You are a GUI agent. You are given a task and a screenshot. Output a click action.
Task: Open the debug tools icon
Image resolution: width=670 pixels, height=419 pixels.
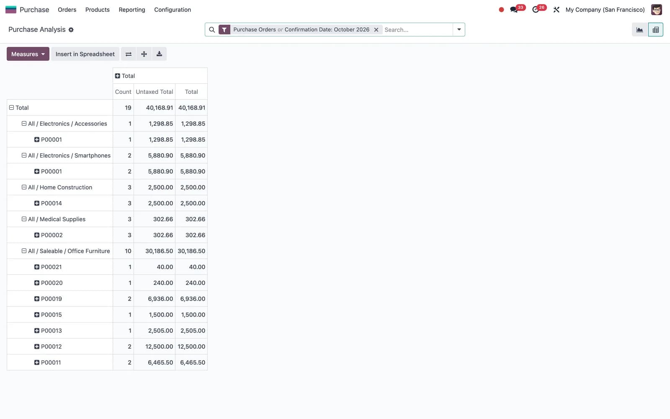click(557, 10)
